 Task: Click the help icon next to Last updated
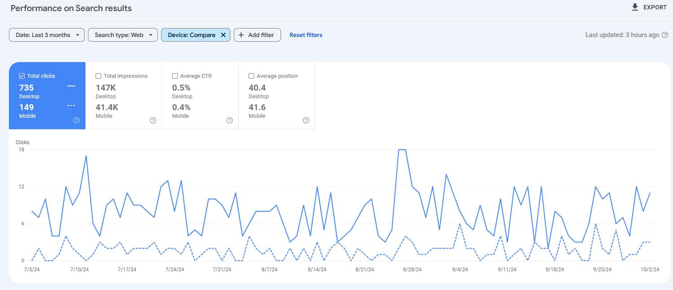coord(665,35)
